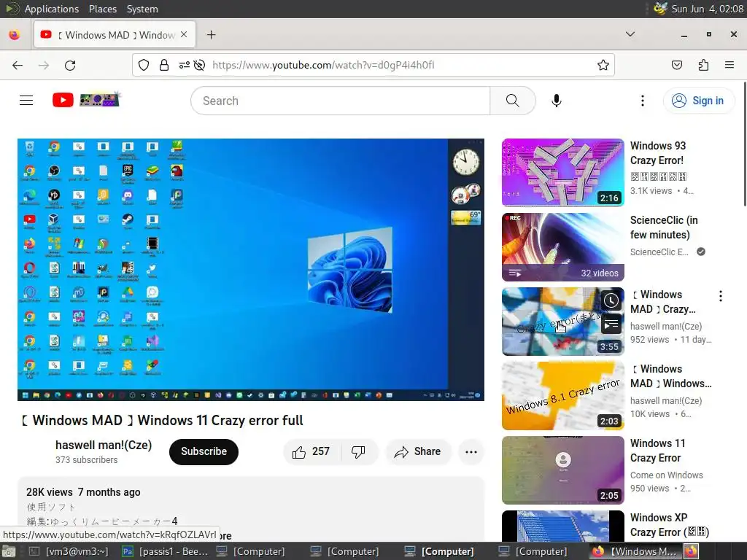The width and height of the screenshot is (747, 560).
Task: Add Crazy error video to queue
Action: point(611,325)
